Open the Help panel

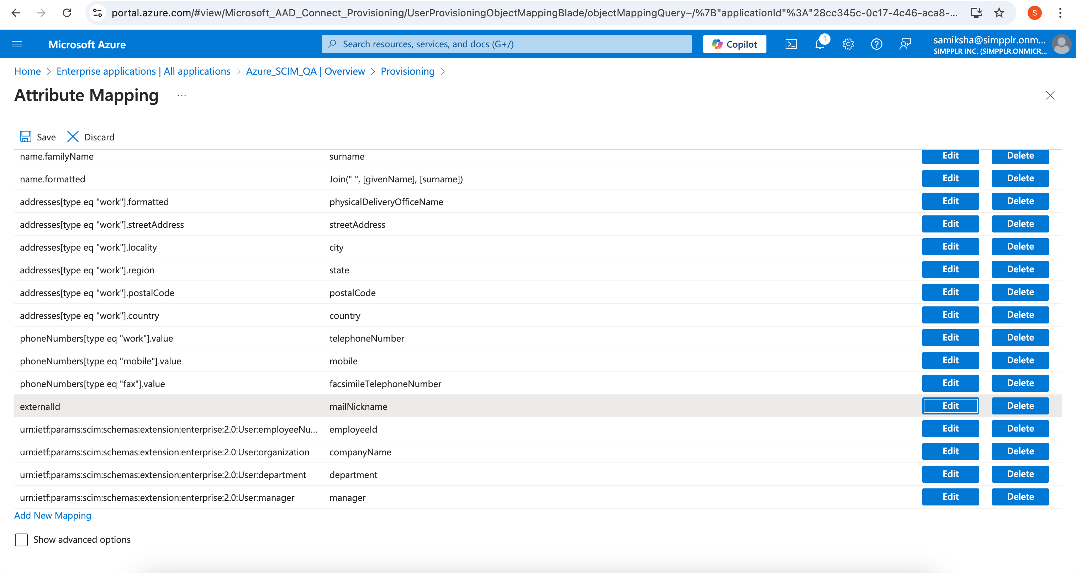pos(876,44)
